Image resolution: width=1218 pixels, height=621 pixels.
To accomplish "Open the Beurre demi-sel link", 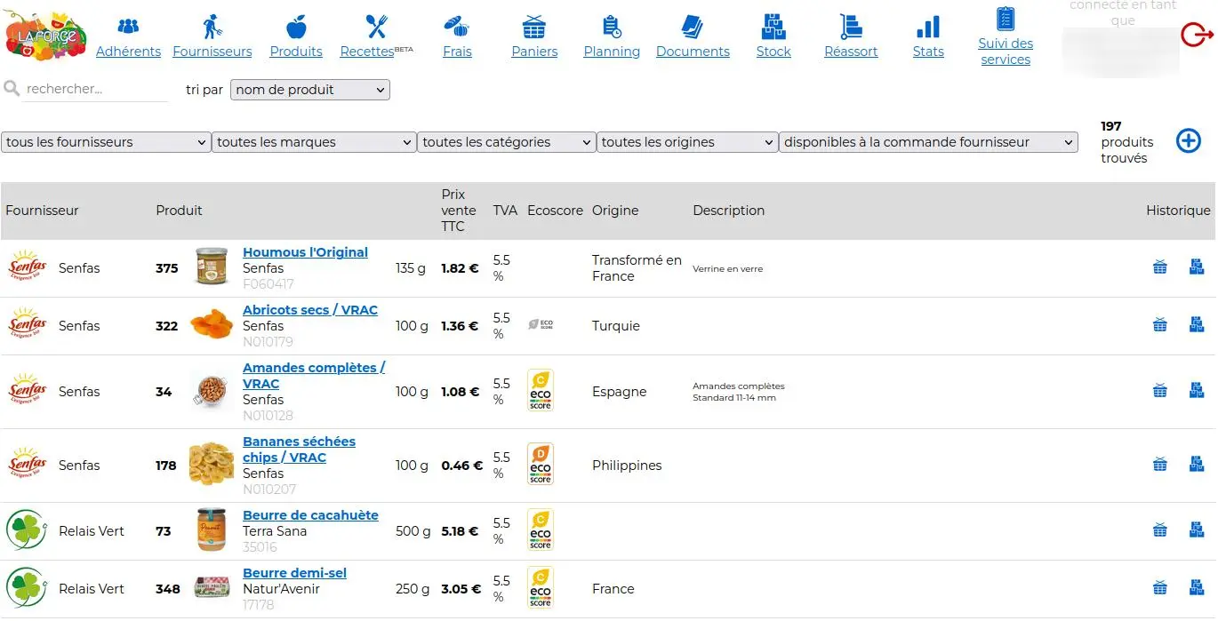I will [x=294, y=573].
